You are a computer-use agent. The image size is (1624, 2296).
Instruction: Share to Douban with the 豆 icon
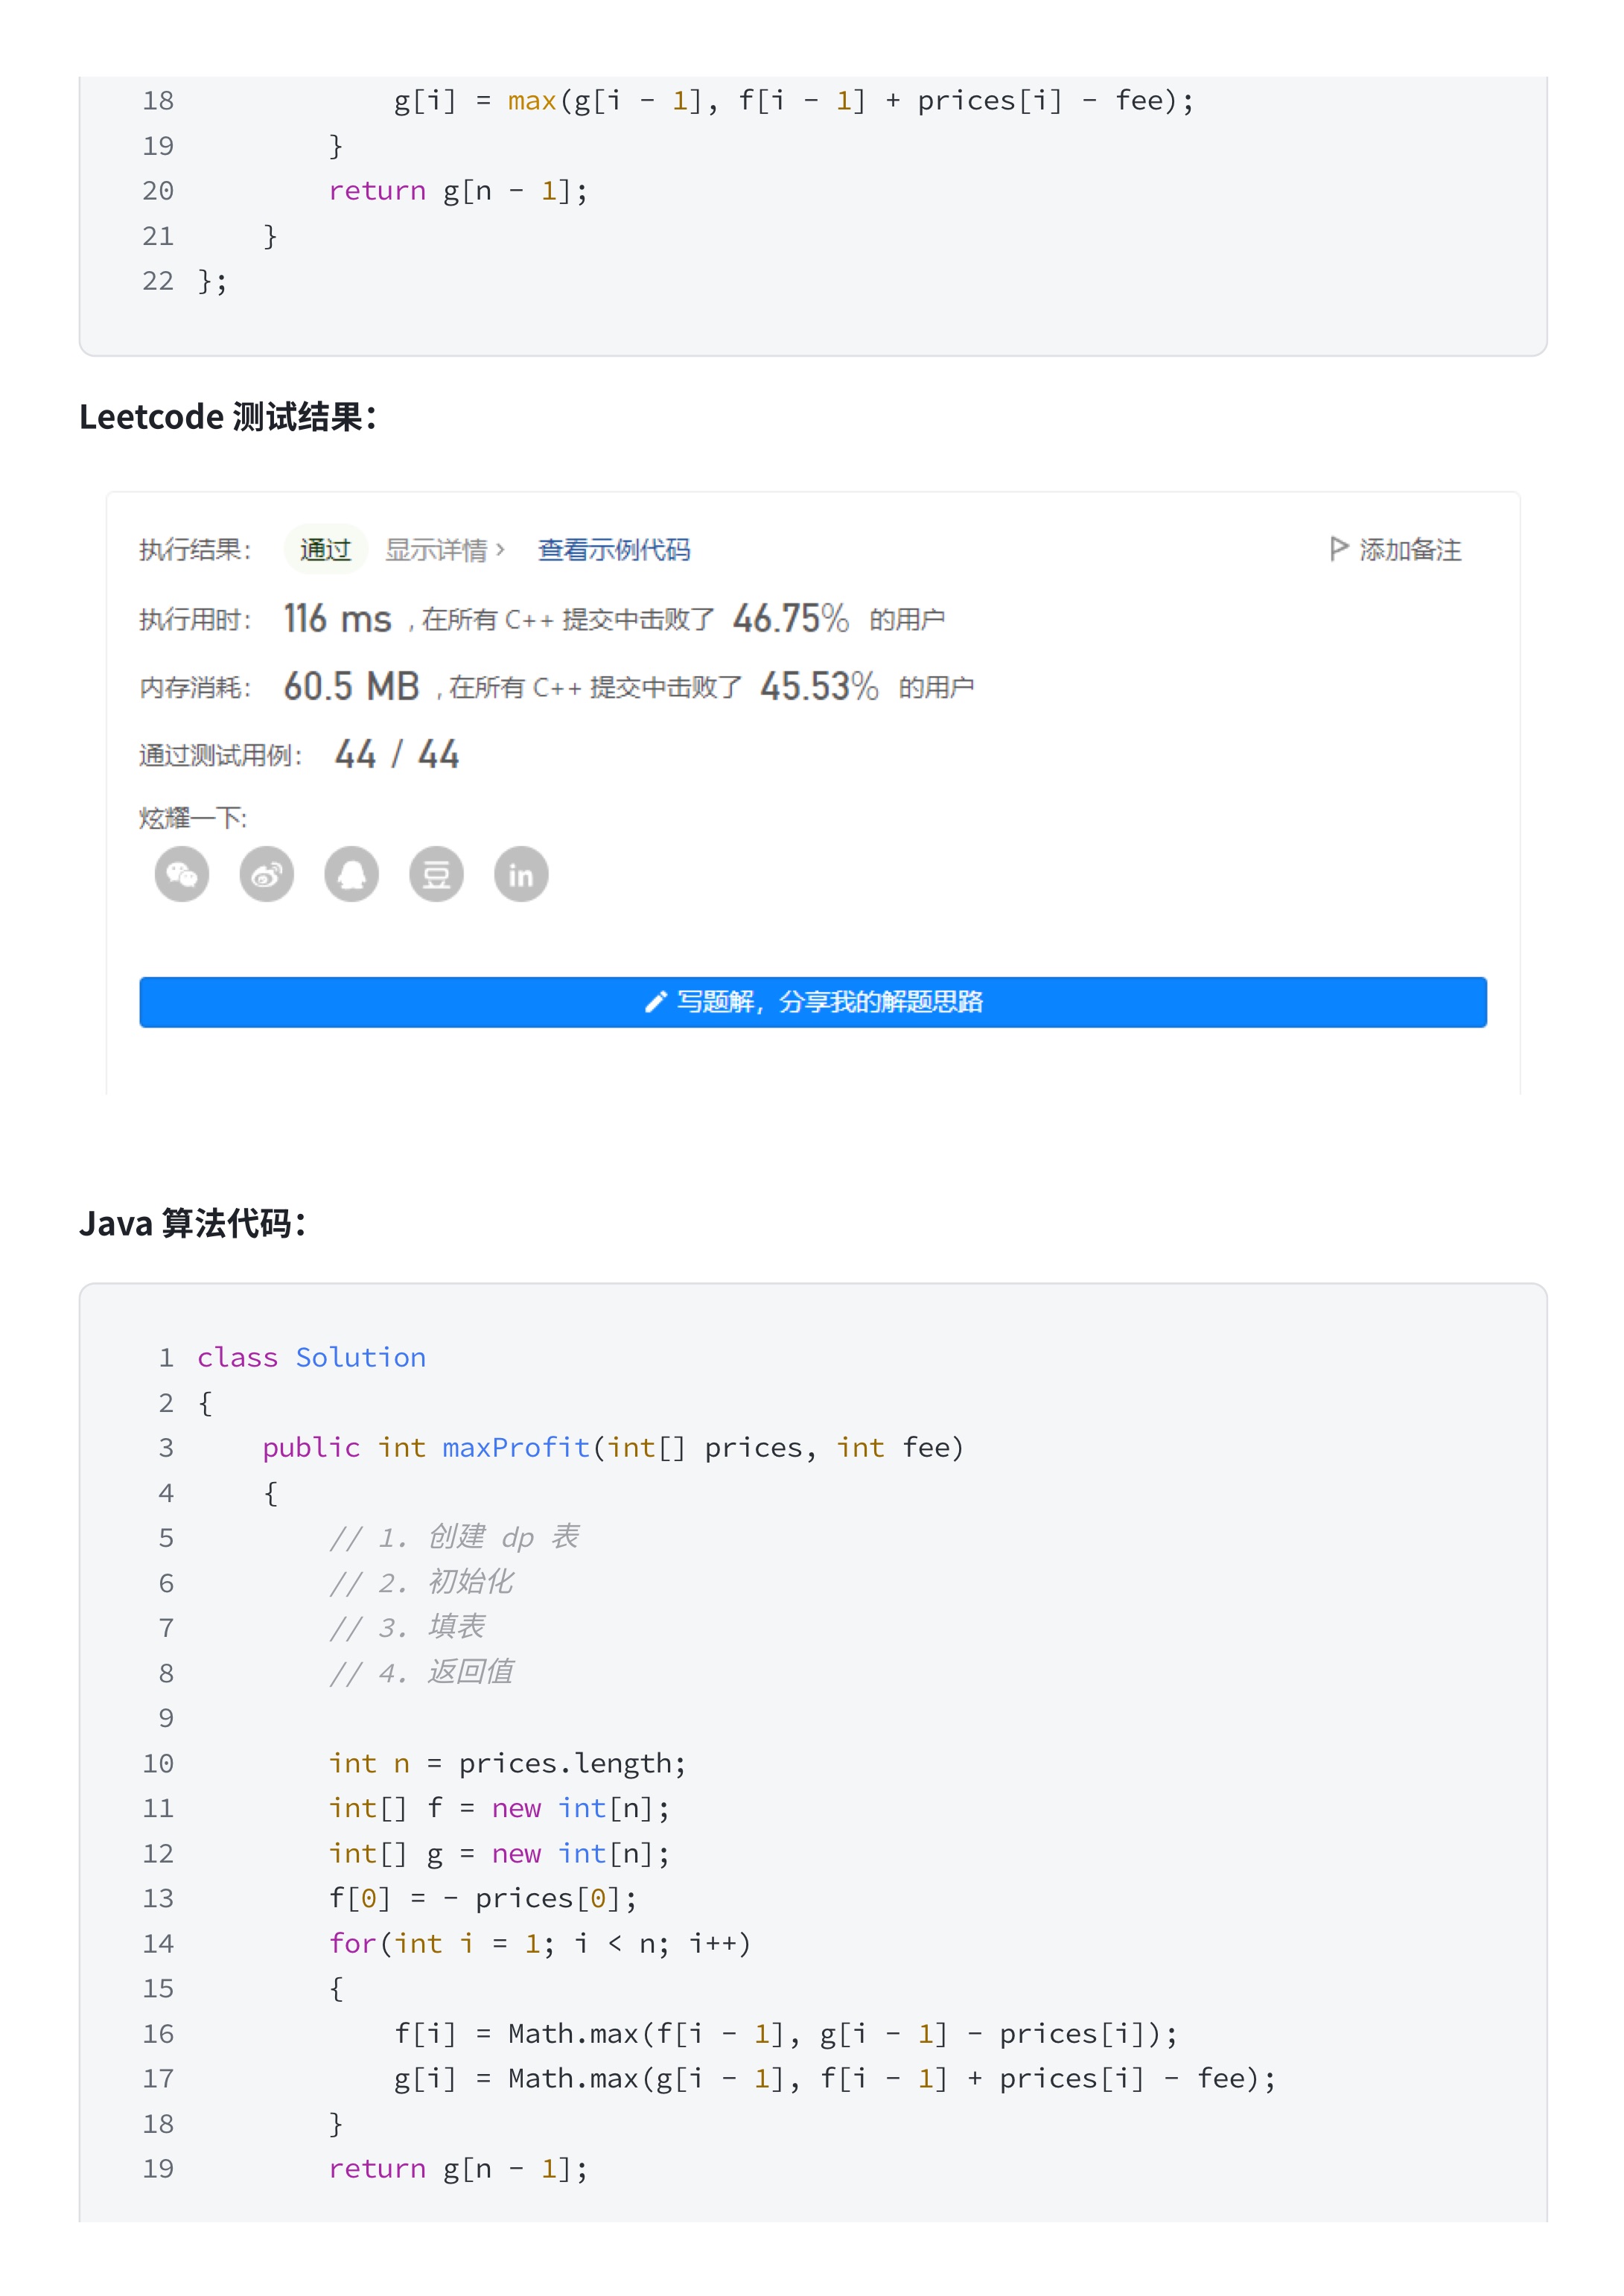click(x=437, y=875)
